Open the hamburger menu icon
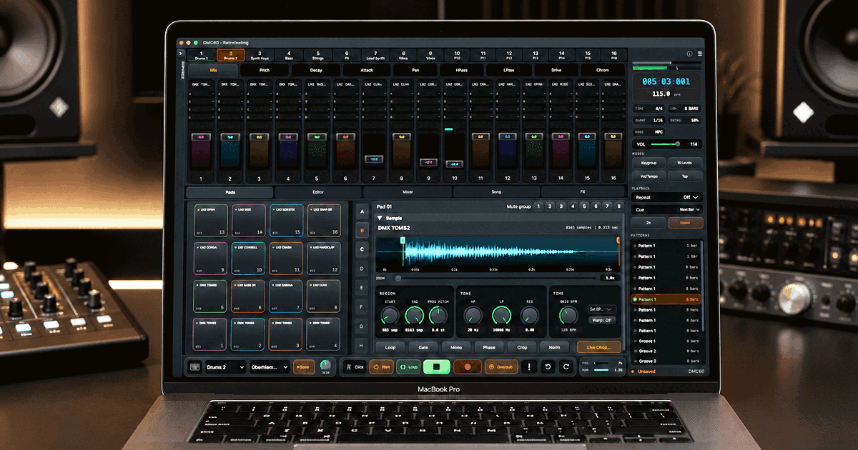858x450 pixels. (x=700, y=54)
